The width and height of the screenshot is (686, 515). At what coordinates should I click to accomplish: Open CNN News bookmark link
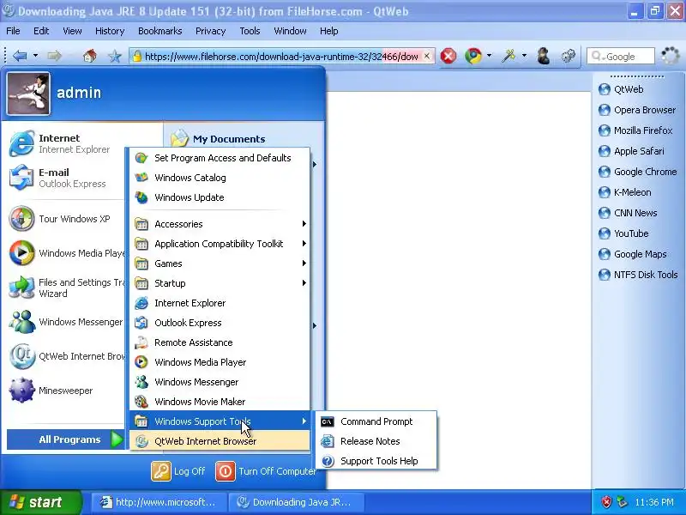(628, 213)
